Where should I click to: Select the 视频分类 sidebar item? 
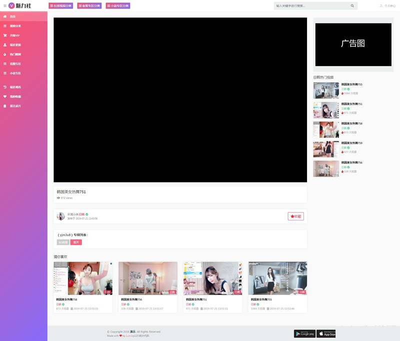[15, 26]
